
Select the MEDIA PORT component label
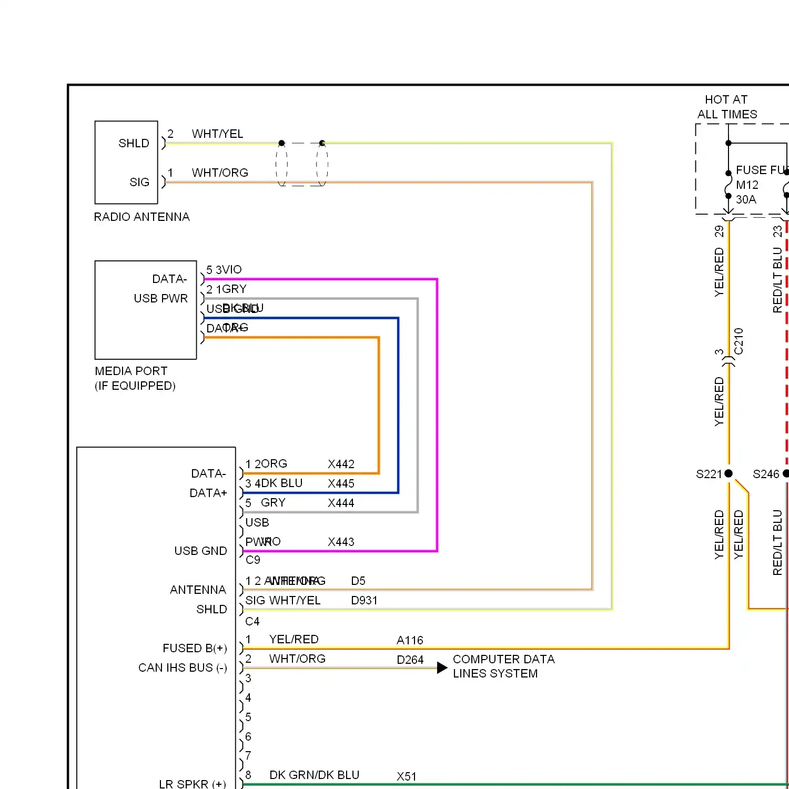(x=131, y=371)
